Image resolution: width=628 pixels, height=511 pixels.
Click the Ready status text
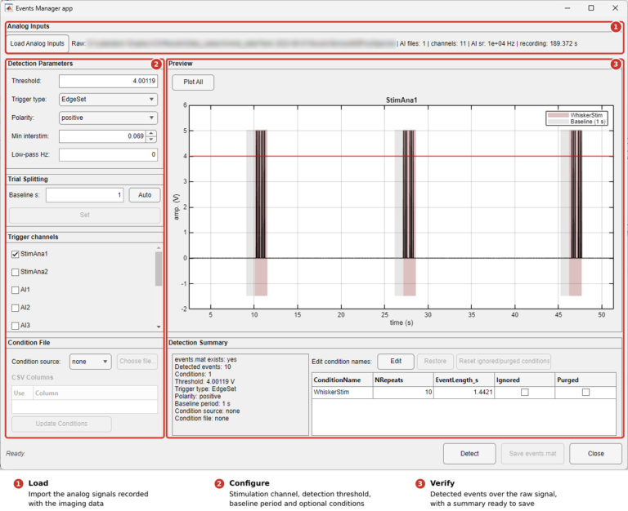[16, 454]
